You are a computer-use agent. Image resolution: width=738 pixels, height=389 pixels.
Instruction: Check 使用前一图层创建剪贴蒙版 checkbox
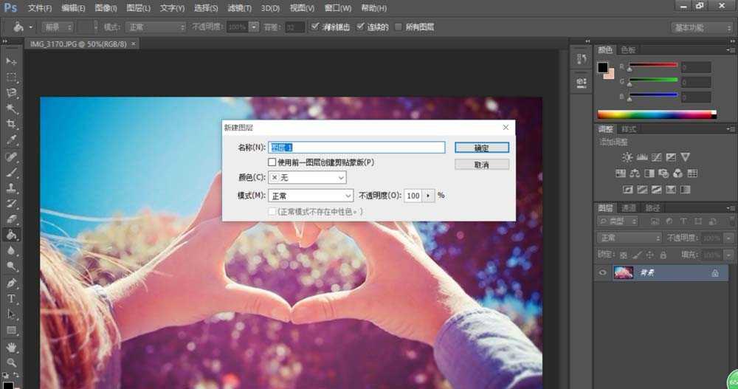click(272, 162)
